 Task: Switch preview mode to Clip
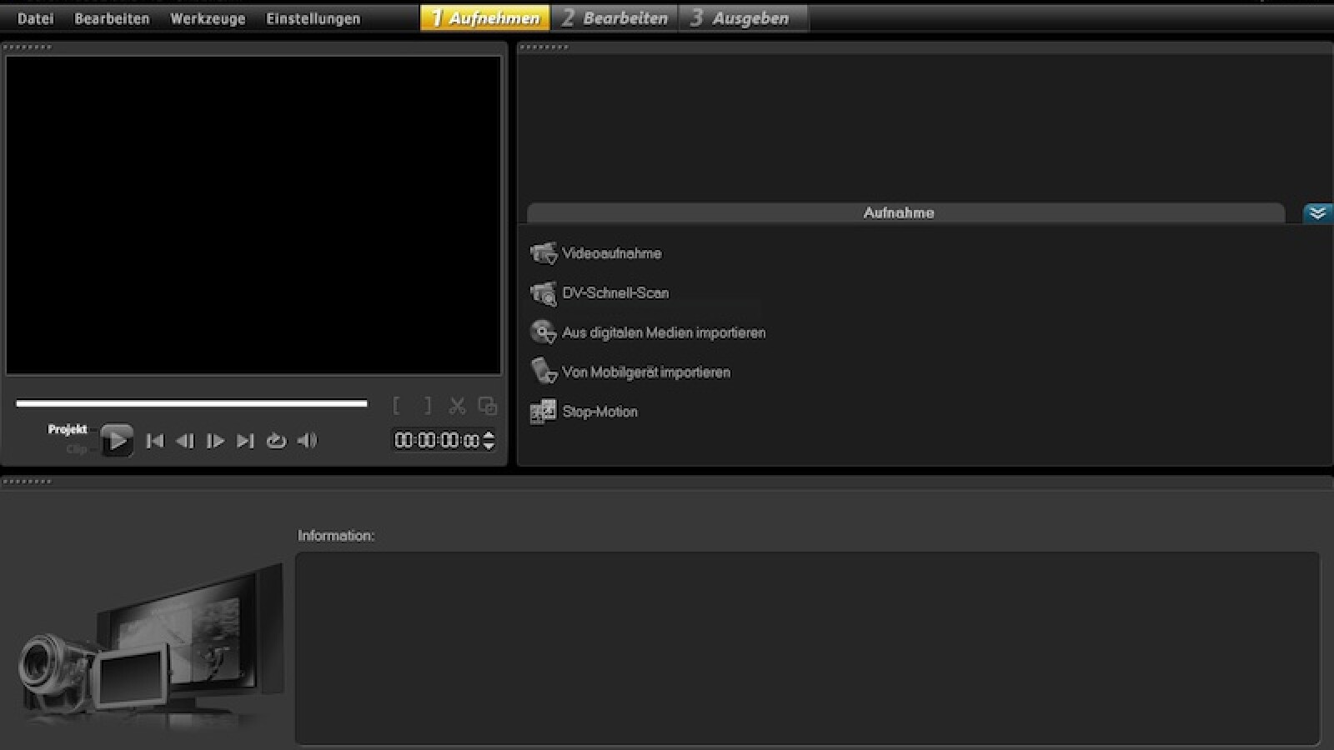[76, 449]
